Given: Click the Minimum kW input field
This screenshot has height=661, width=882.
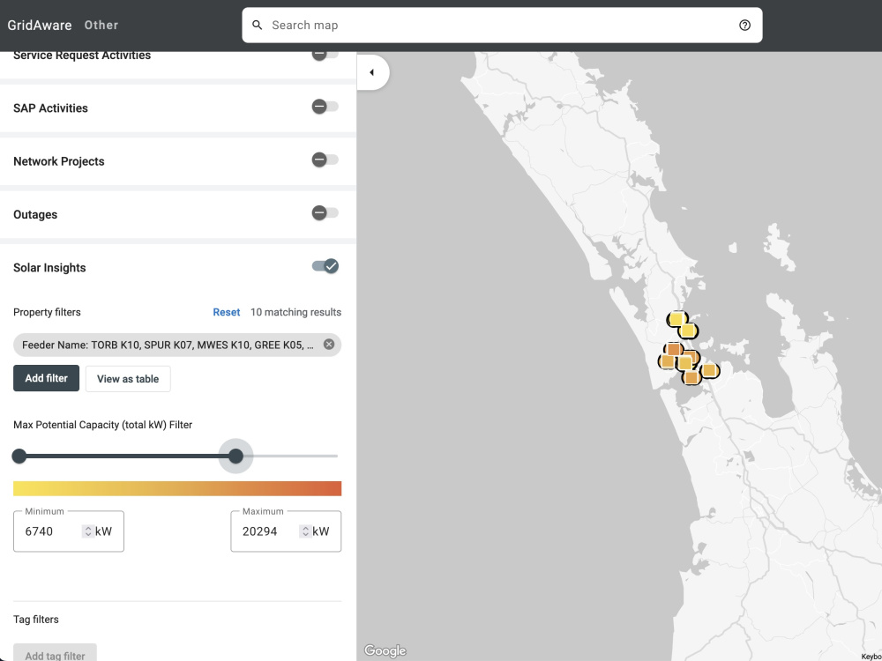Looking at the screenshot, I should point(69,531).
